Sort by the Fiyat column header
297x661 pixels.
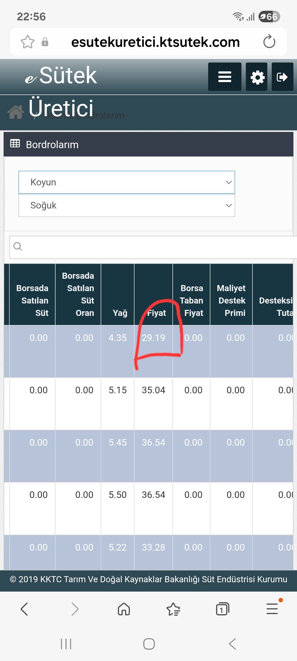[x=156, y=313]
